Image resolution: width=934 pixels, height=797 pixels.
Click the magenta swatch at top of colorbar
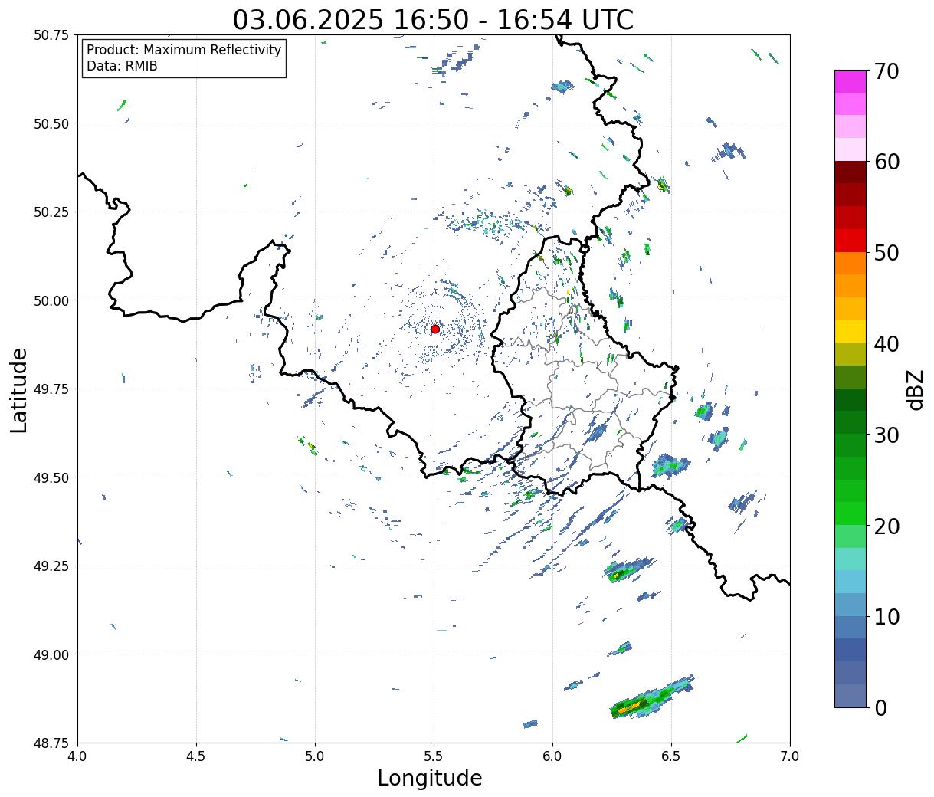coord(850,81)
